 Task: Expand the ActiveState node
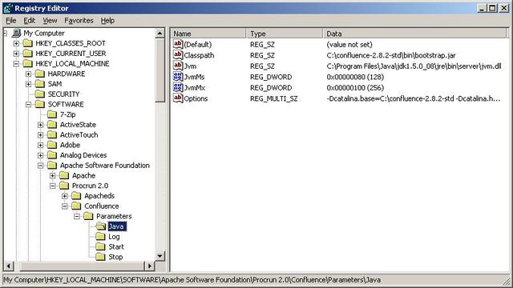[41, 125]
